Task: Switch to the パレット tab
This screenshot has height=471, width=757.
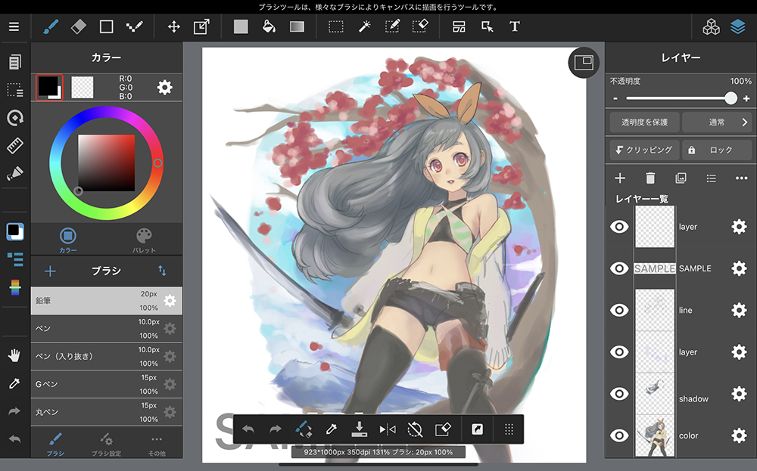Action: (x=144, y=240)
